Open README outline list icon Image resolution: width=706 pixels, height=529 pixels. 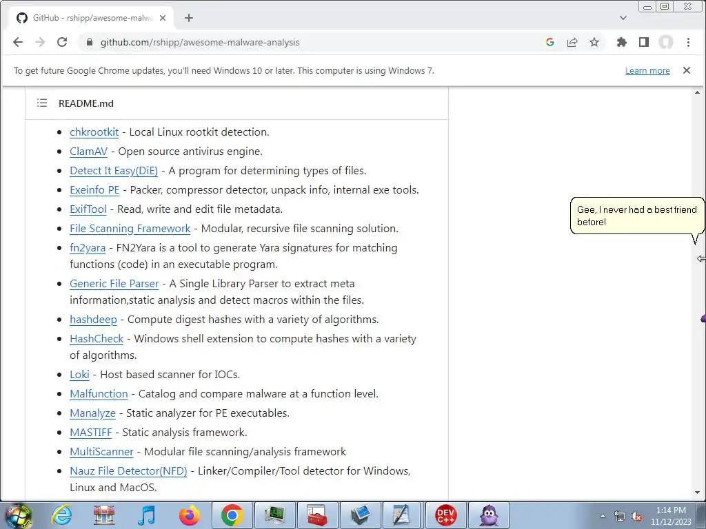pyautogui.click(x=42, y=103)
